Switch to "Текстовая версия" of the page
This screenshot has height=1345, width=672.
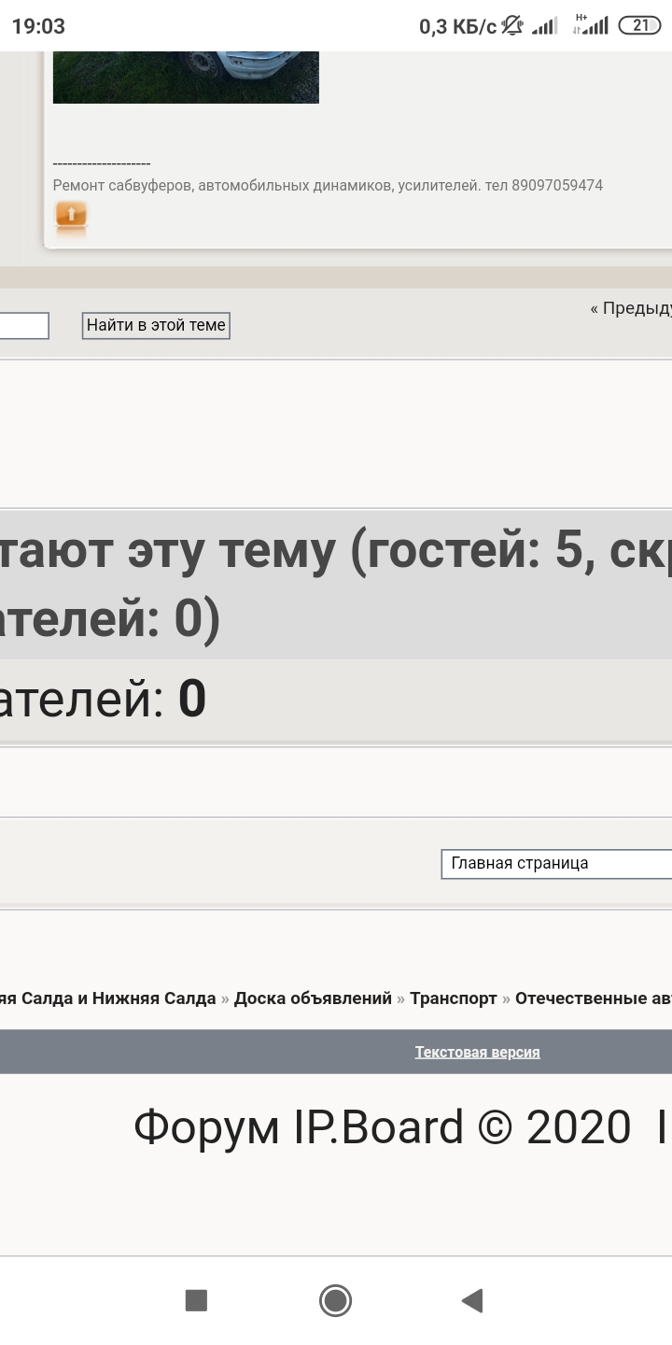pyautogui.click(x=477, y=1052)
